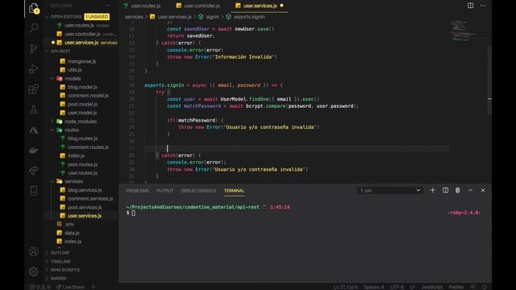This screenshot has width=516, height=290.
Task: Open the .env file
Action: pos(69,224)
